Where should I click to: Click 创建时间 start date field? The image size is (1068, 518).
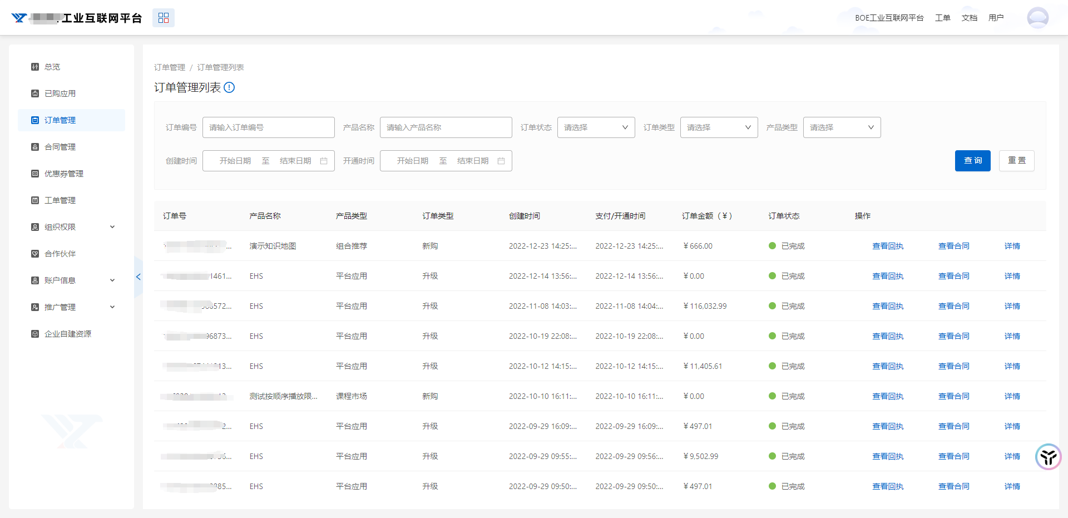(x=235, y=161)
